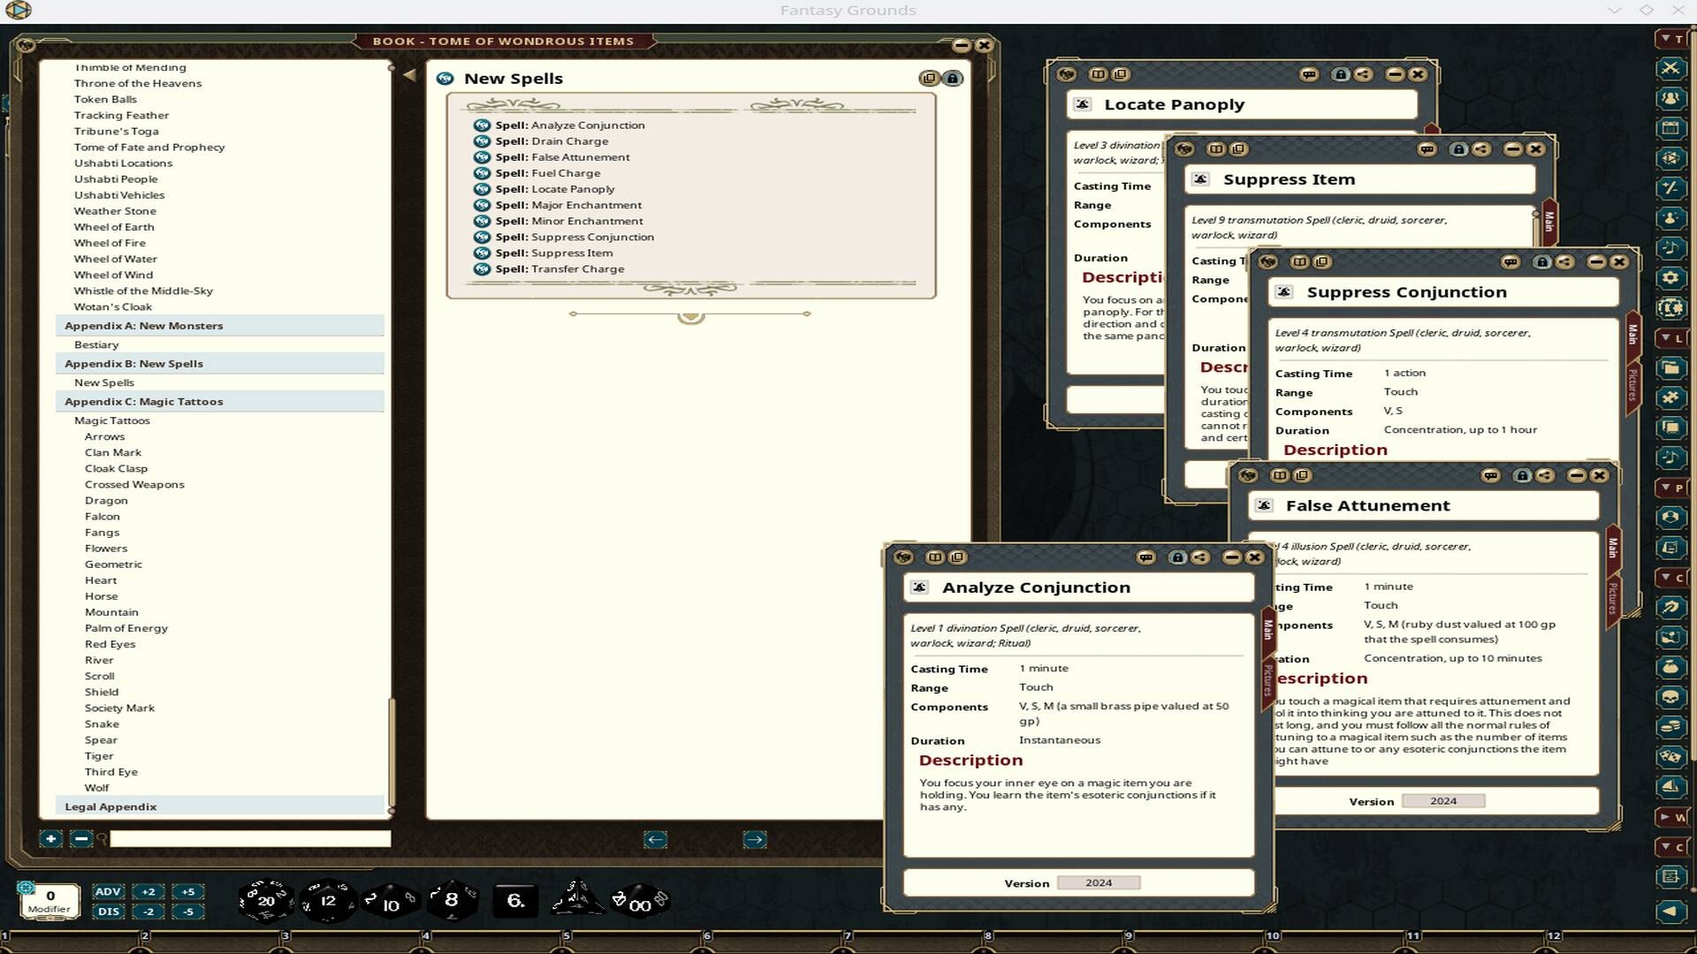1697x954 pixels.
Task: Go to next page using the right arrow button
Action: [x=754, y=839]
